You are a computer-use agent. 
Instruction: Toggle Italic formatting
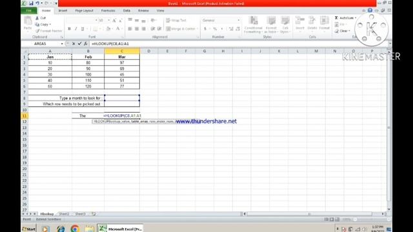pyautogui.click(x=76, y=28)
